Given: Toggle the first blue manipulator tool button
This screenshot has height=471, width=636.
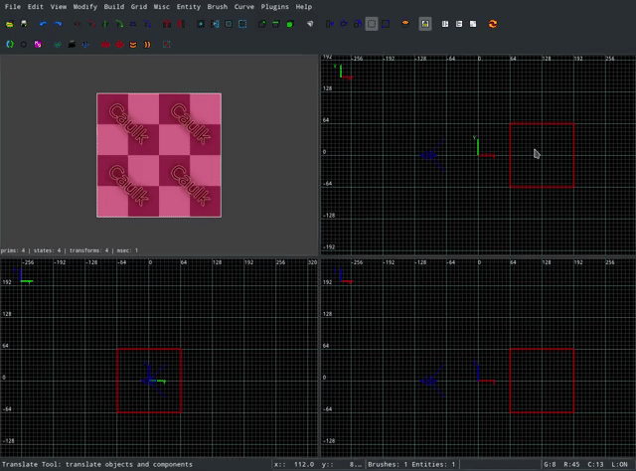Looking at the screenshot, I should (x=331, y=24).
